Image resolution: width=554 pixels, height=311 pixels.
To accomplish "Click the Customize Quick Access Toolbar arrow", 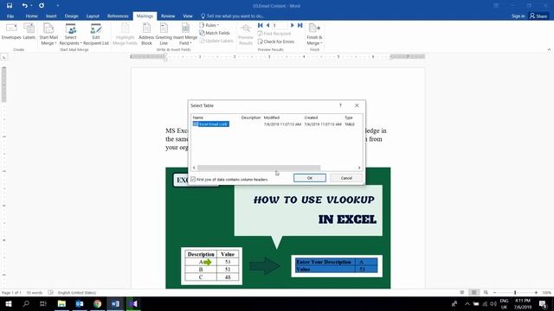I will click(x=58, y=6).
